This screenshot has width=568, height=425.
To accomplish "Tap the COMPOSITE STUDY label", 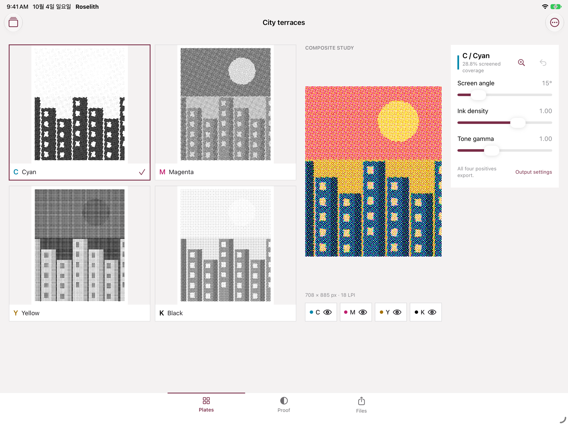I will [329, 48].
